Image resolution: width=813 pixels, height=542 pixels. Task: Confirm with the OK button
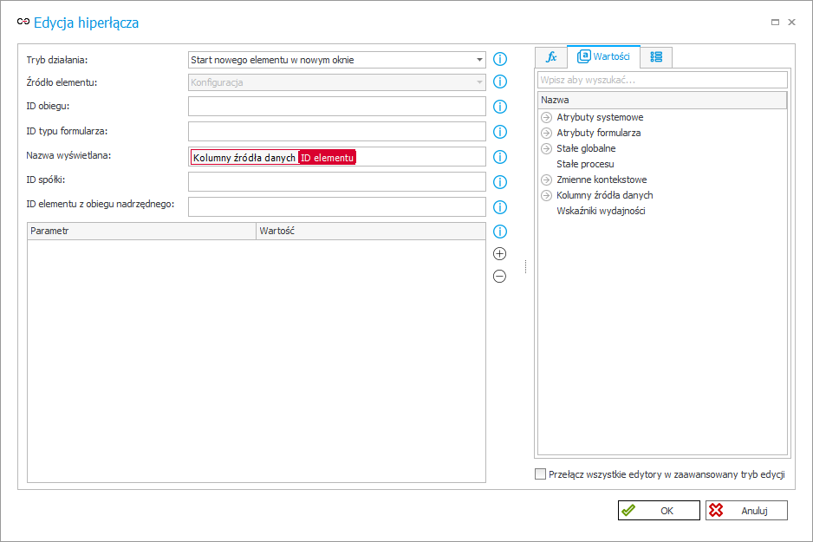[x=659, y=511]
